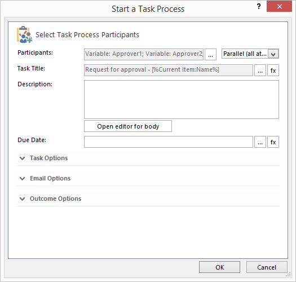The width and height of the screenshot is (296, 282).
Task: Click the Open editor for body button
Action: [128, 126]
